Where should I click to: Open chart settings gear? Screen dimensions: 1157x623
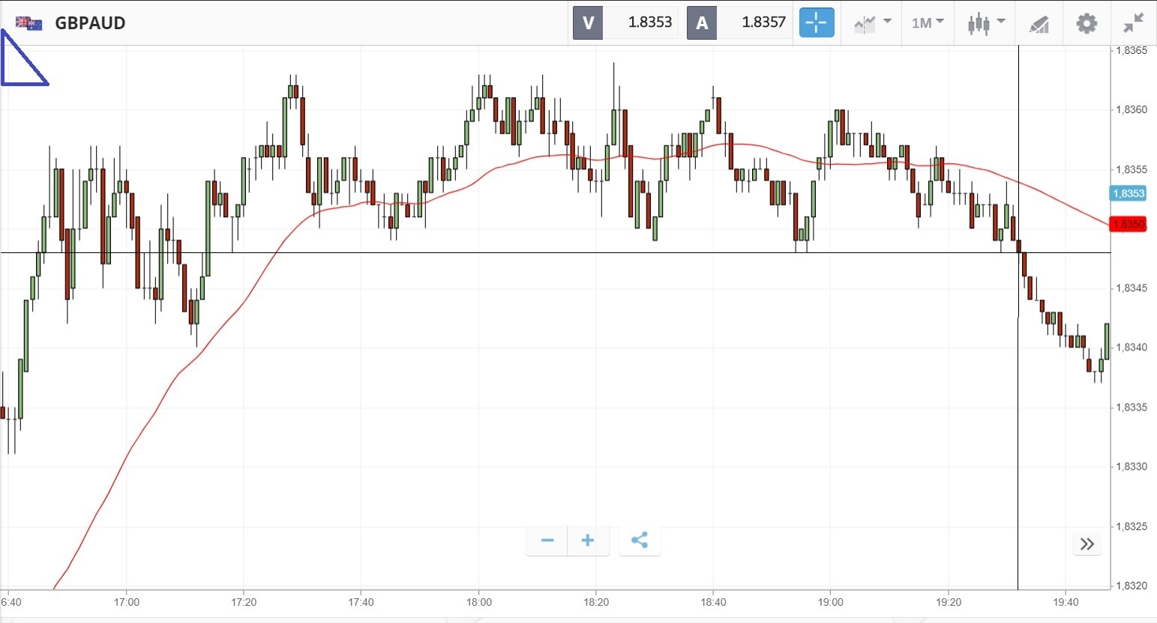click(1087, 23)
